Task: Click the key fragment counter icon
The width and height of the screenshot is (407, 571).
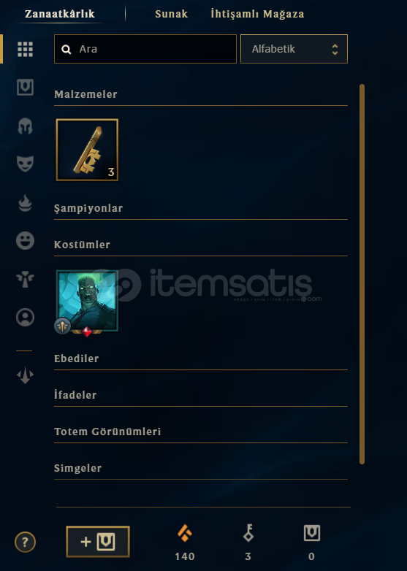Action: pyautogui.click(x=248, y=533)
